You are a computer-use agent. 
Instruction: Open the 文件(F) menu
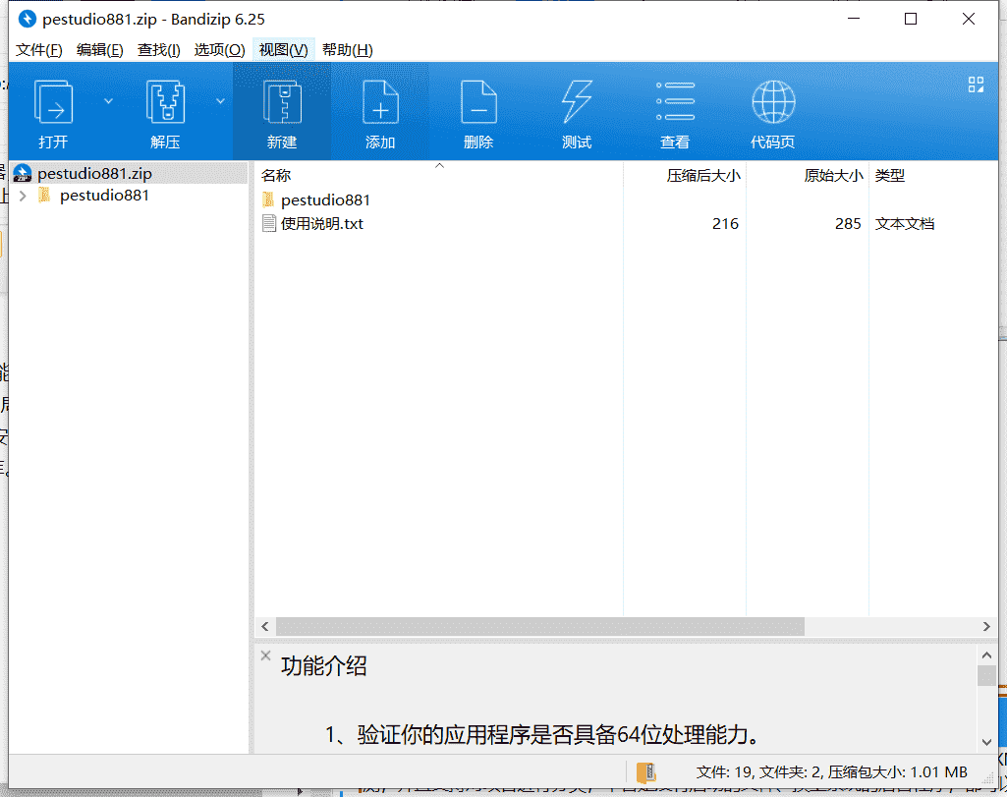pos(38,50)
